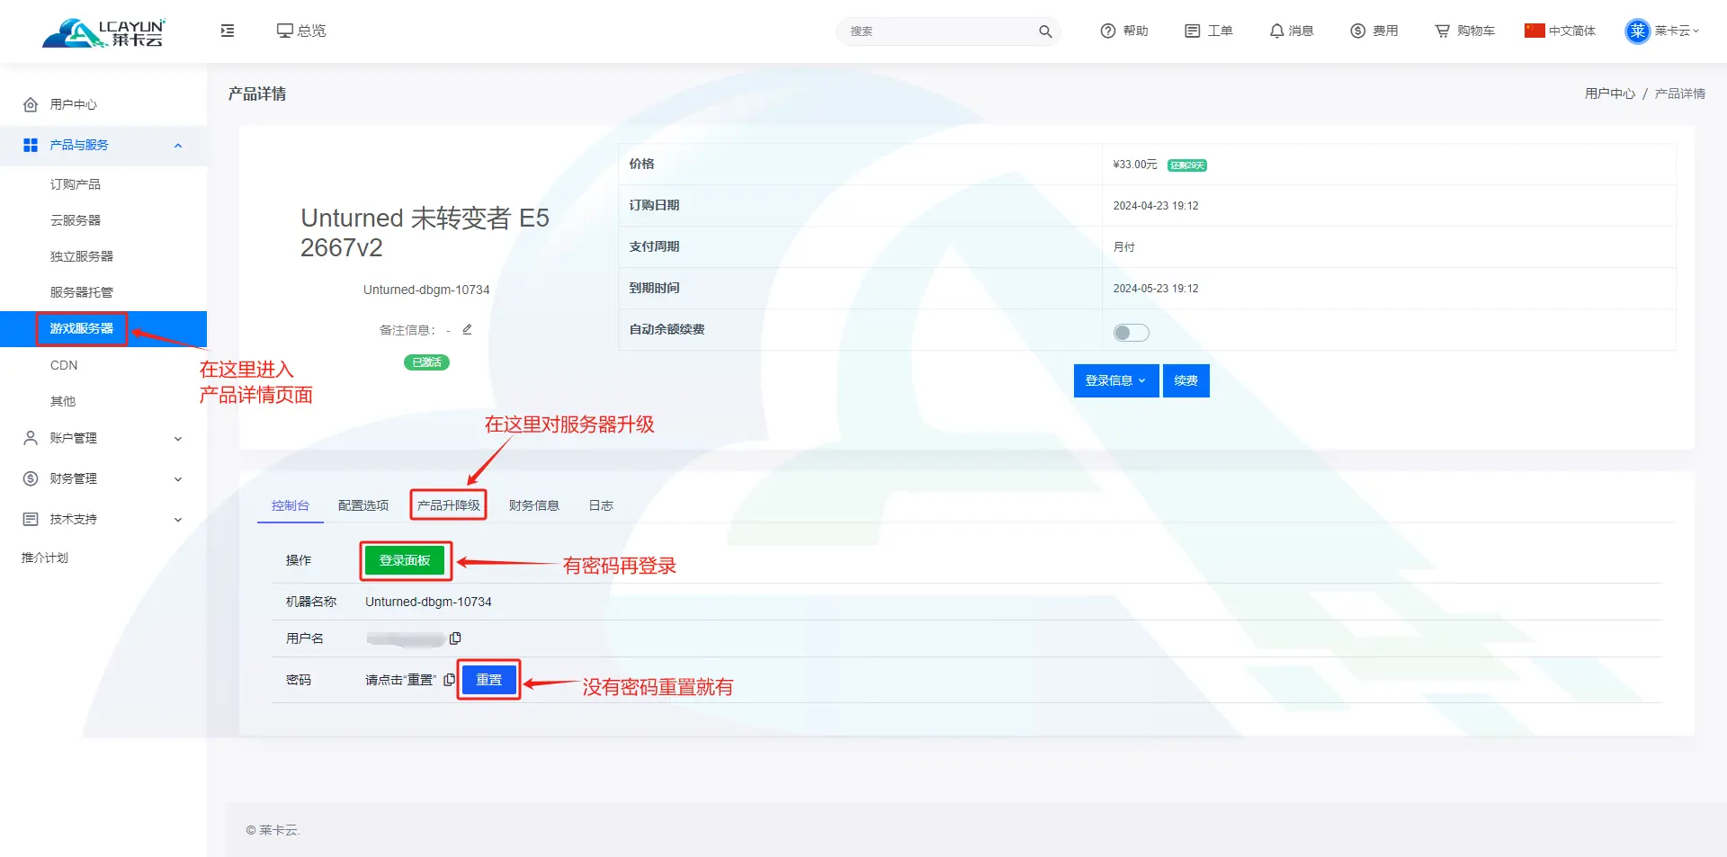1727x857 pixels.
Task: Expand the 财务管理 section
Action: 103,478
